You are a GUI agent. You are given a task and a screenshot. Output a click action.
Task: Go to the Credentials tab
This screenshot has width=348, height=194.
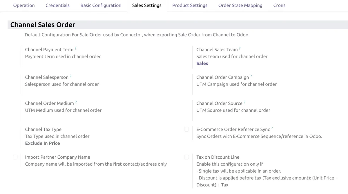coord(57,5)
